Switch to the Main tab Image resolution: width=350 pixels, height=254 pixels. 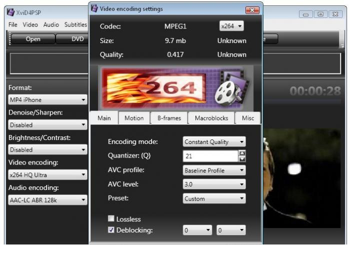point(104,118)
